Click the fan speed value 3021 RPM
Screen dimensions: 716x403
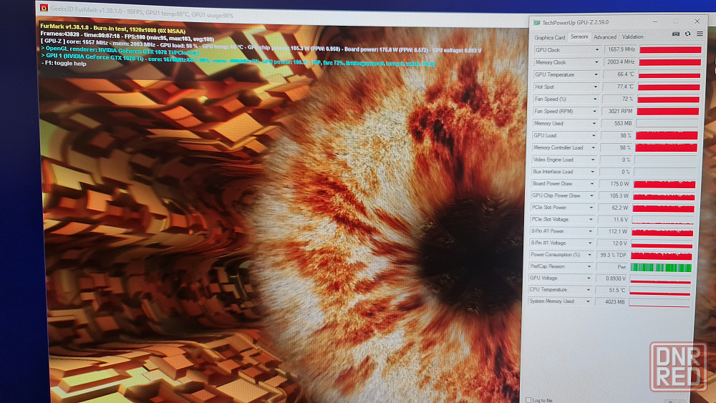pos(619,111)
